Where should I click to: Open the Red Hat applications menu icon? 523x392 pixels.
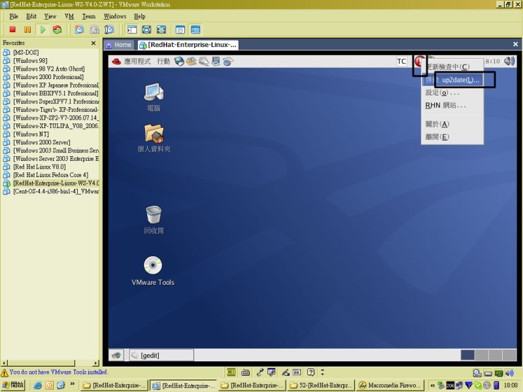[x=116, y=61]
